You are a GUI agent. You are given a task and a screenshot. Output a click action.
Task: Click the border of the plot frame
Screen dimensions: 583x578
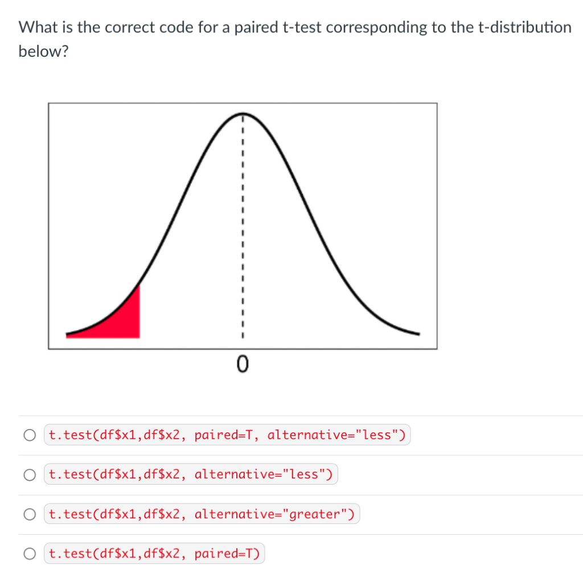point(243,103)
